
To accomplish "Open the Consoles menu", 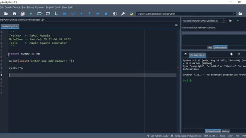I will pos(40,7).
